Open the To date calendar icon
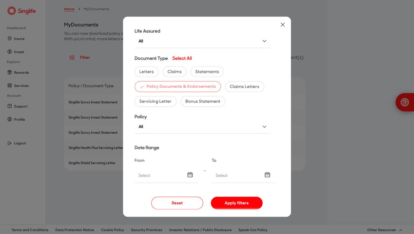 click(267, 175)
